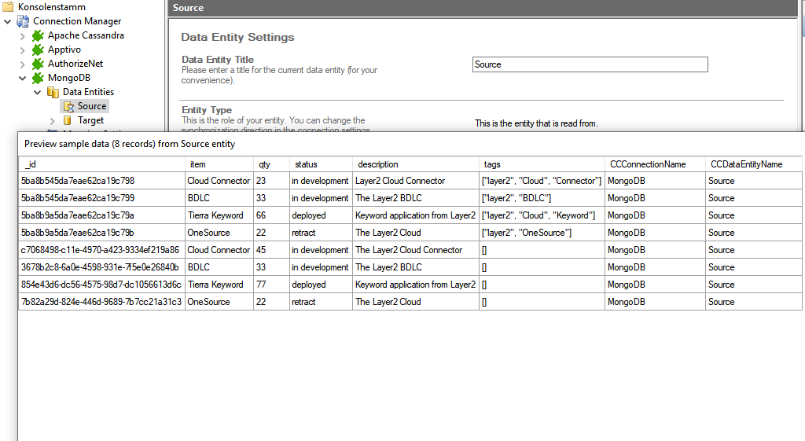Select Target in the tree
805x441 pixels.
[91, 120]
